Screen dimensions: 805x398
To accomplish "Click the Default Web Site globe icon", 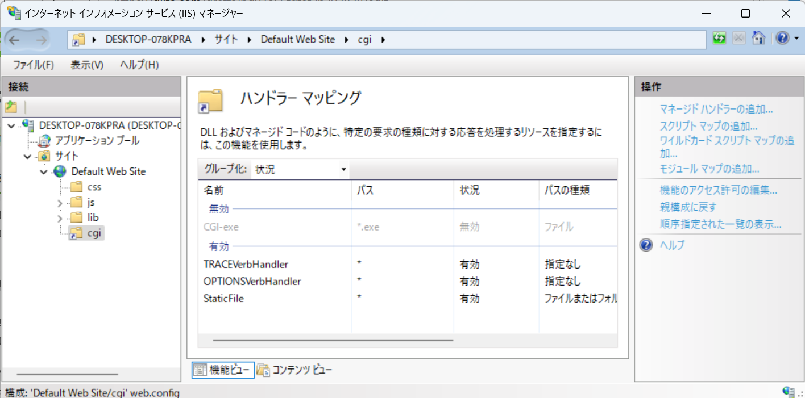I will tap(60, 171).
